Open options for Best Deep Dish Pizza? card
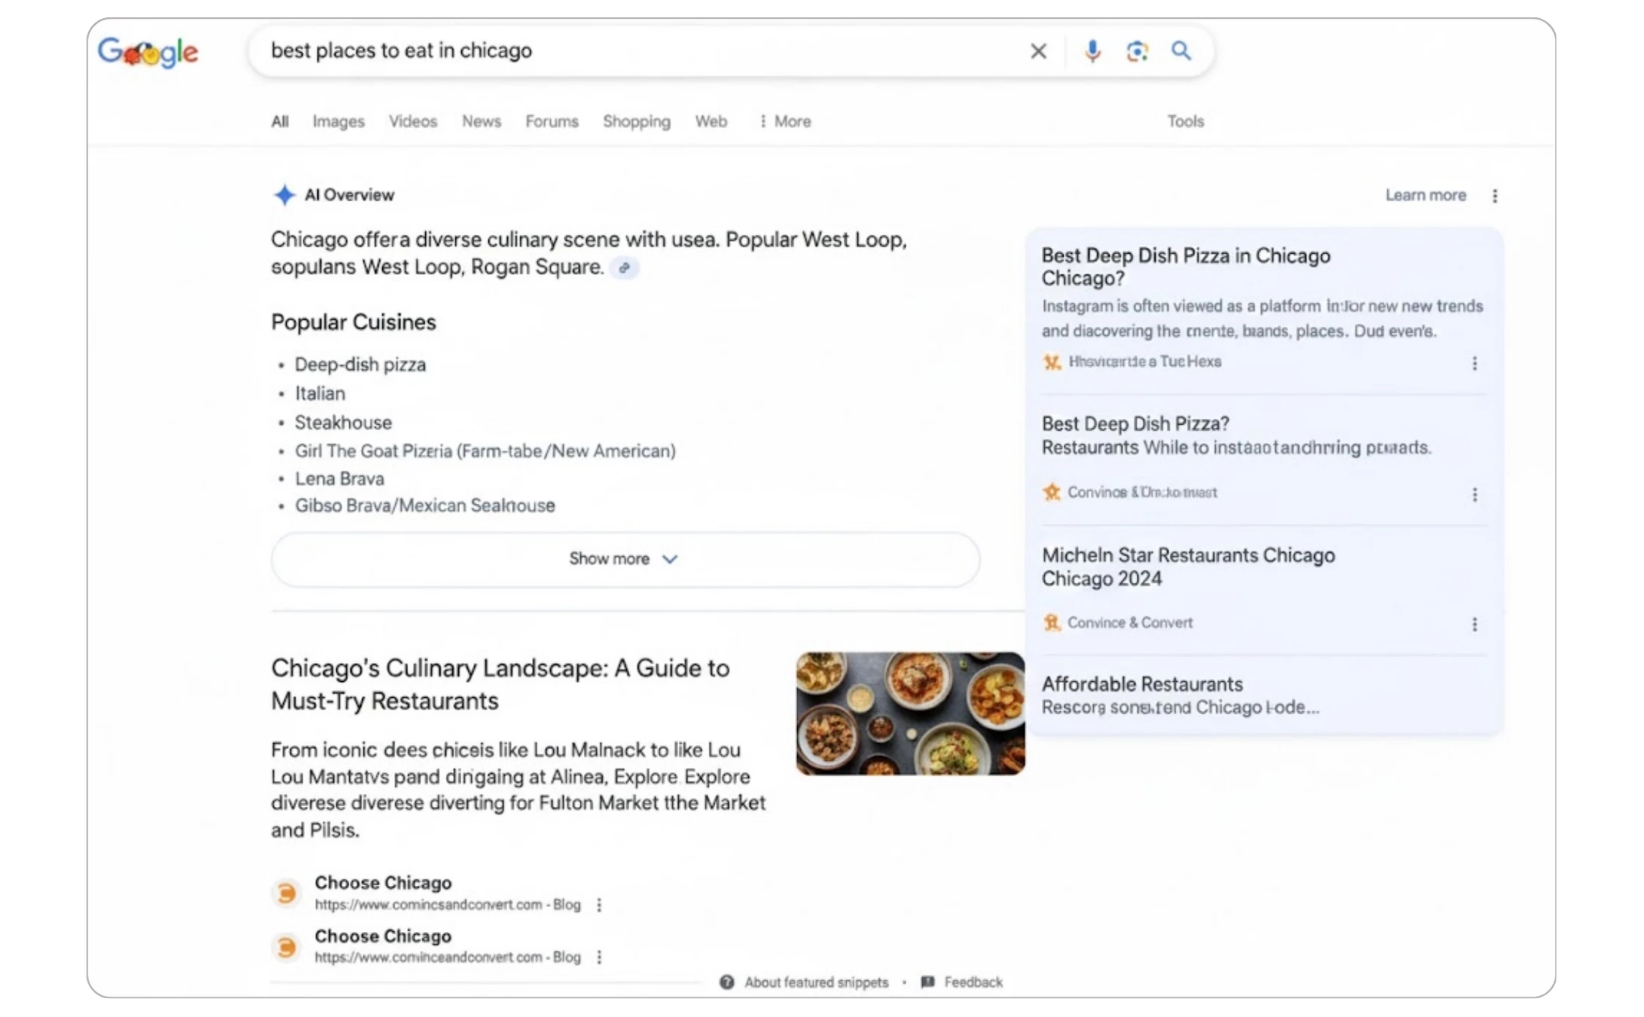This screenshot has height=1017, width=1644. point(1474,495)
